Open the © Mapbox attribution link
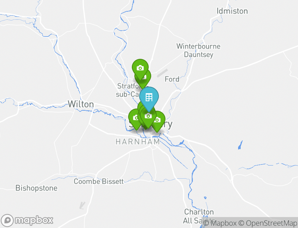The width and height of the screenshot is (298, 228). click(220, 223)
